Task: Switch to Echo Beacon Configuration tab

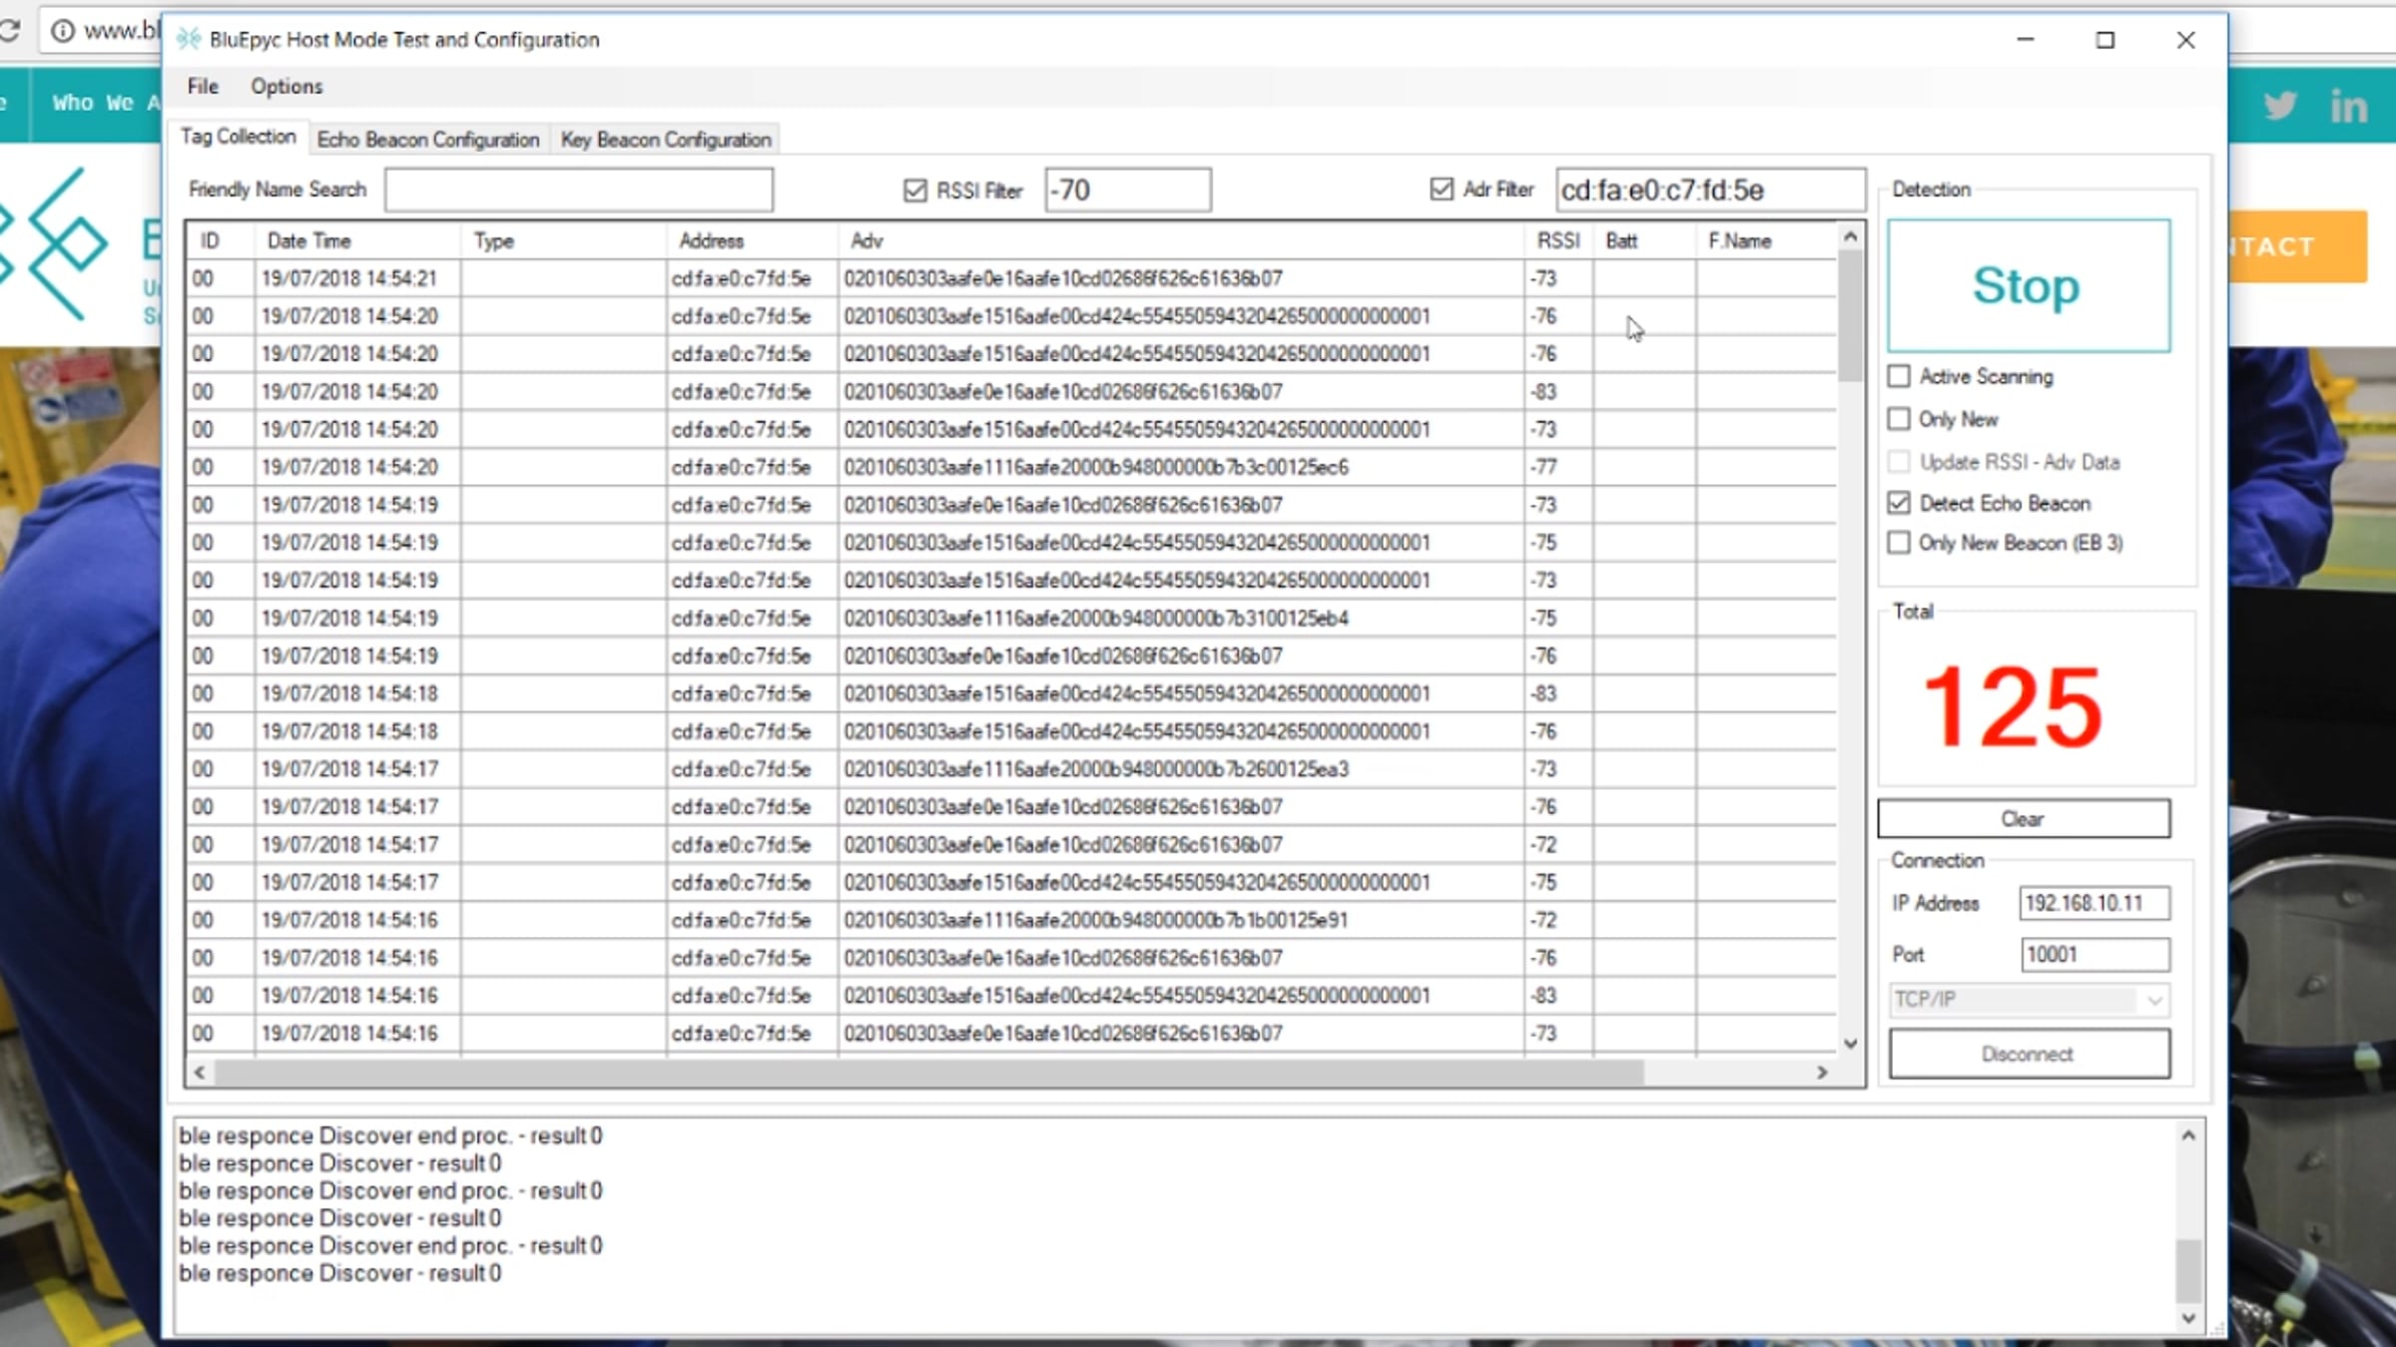Action: pos(428,139)
